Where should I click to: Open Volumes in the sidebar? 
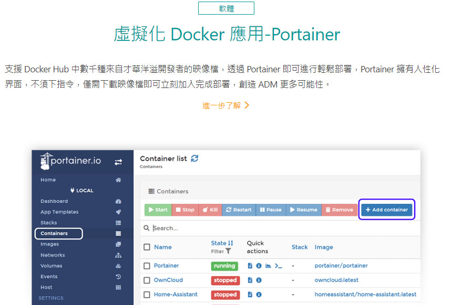point(52,266)
